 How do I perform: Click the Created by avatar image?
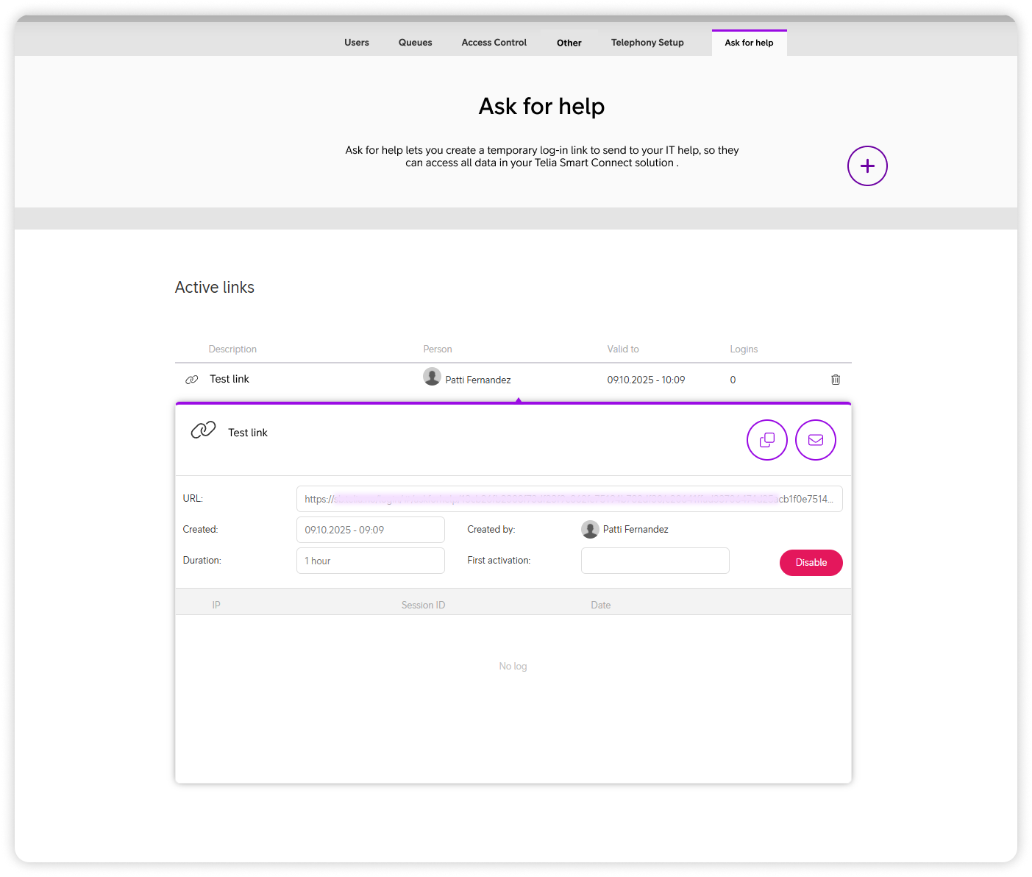[x=590, y=530]
